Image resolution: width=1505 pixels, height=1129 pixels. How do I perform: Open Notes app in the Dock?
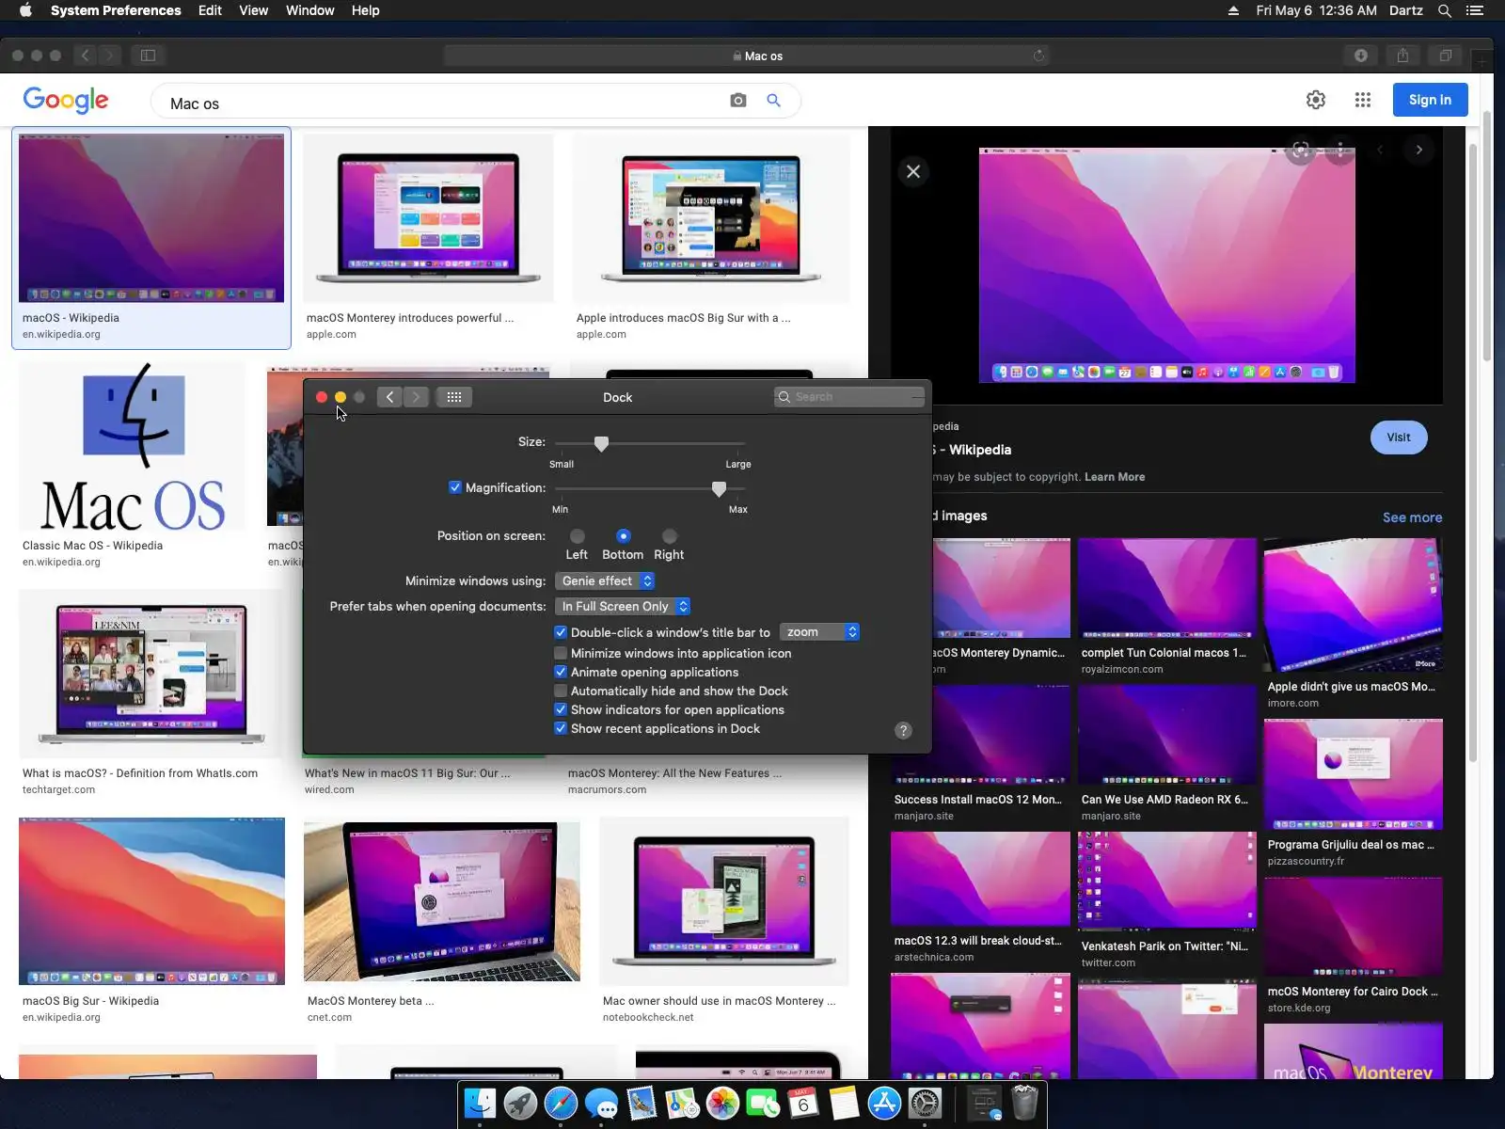[x=845, y=1103]
